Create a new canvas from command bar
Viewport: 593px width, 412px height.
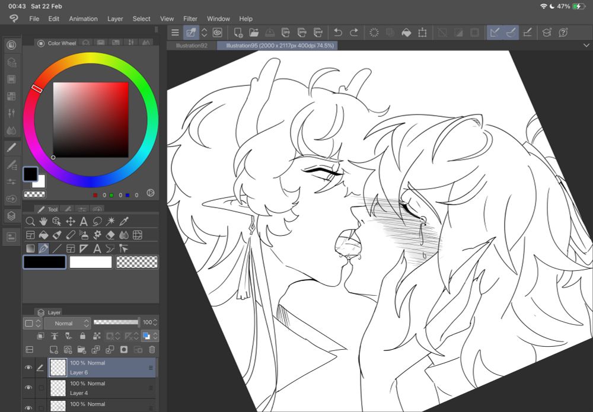point(238,33)
